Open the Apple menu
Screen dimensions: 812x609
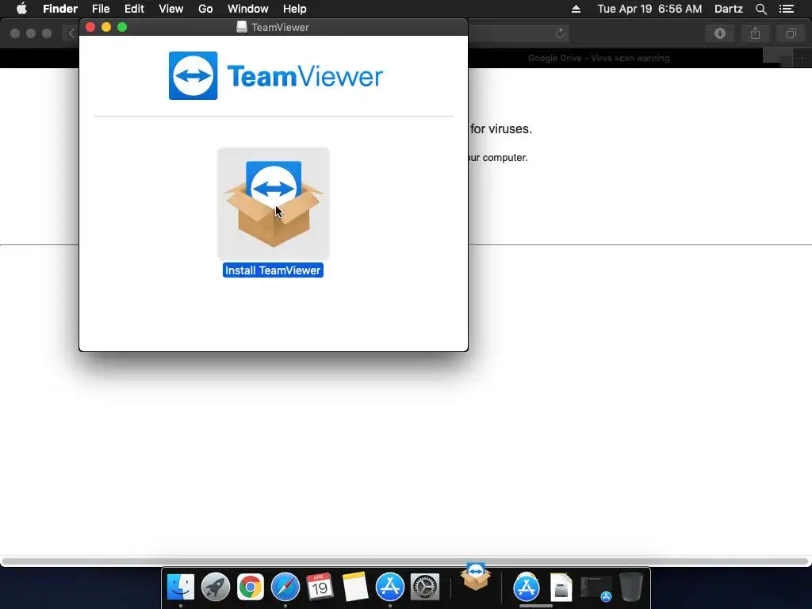21,9
